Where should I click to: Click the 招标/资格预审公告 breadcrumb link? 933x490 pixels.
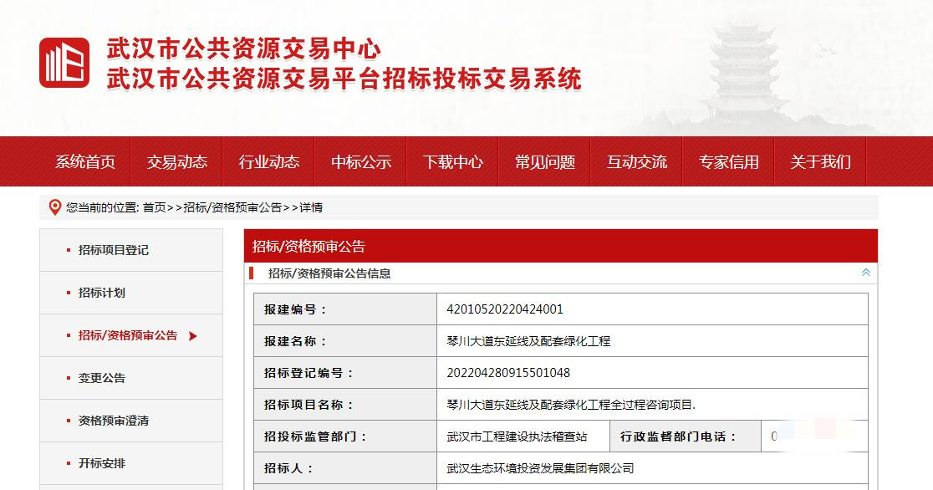(x=232, y=207)
